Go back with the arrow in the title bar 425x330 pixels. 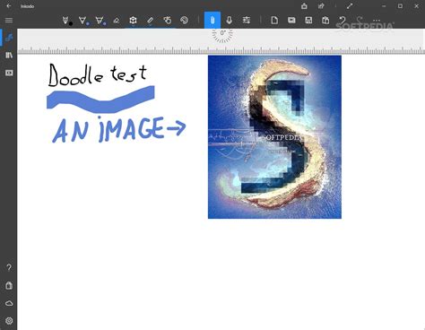[9, 6]
